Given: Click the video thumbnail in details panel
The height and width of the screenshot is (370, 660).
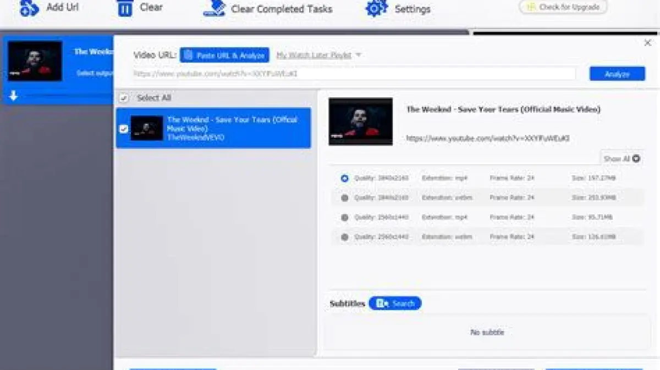Looking at the screenshot, I should pos(361,121).
